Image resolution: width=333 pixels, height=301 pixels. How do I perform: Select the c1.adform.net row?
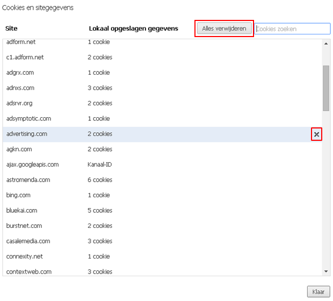(162, 58)
